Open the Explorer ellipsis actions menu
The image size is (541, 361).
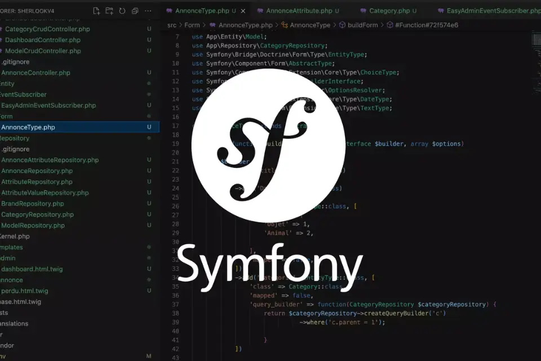coord(148,10)
